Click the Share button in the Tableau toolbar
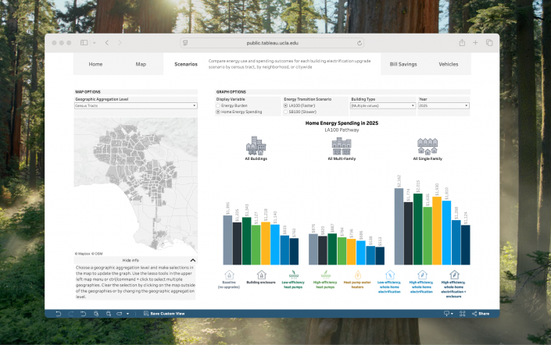 coord(481,314)
